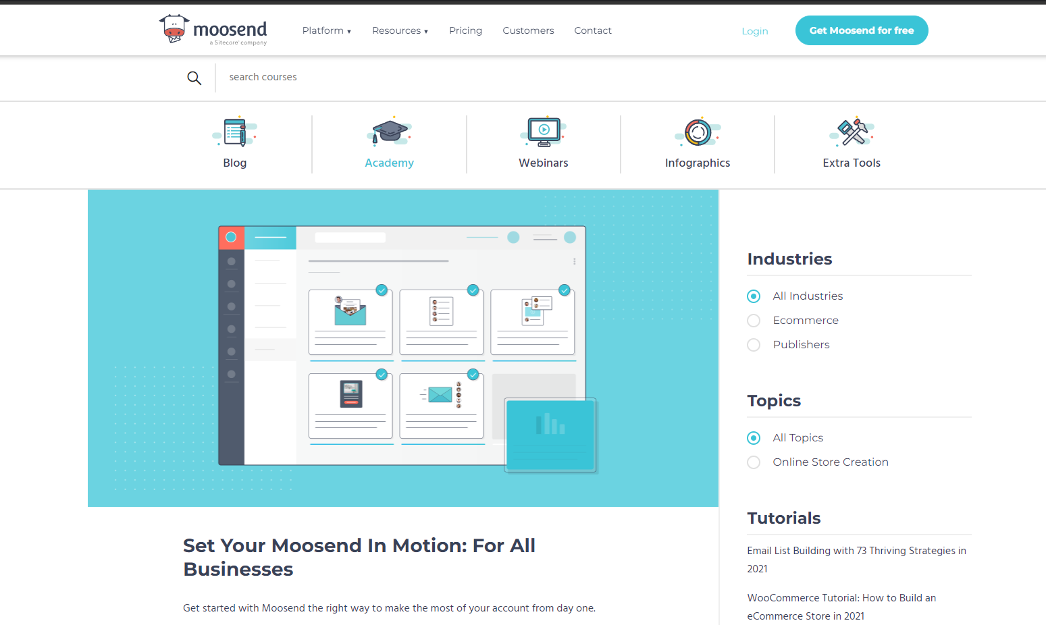Go to the Blog label
Image resolution: width=1046 pixels, height=625 pixels.
235,163
